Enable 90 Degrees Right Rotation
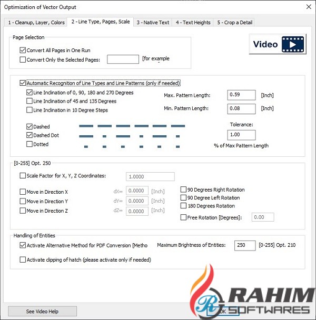Image resolution: width=316 pixels, height=320 pixels. tap(183, 189)
